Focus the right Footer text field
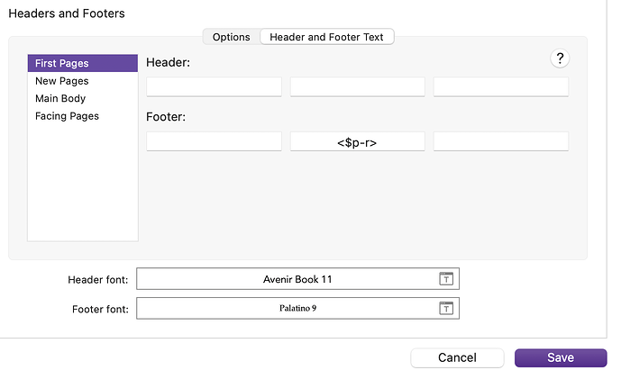Screen dimensions: 621x370 click(x=501, y=141)
